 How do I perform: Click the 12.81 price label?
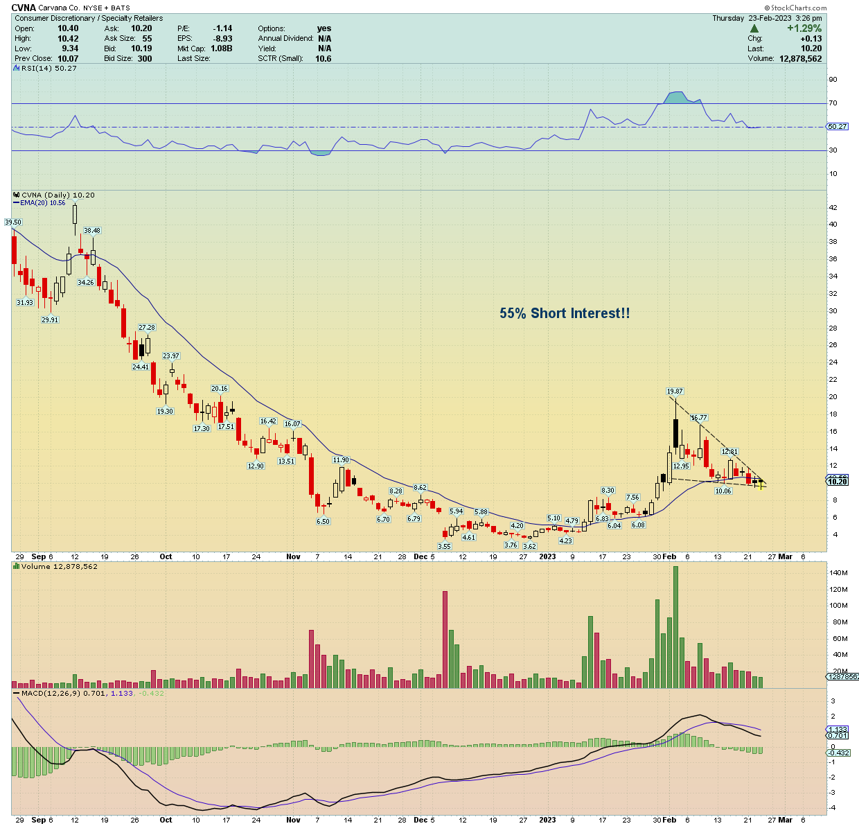(x=729, y=452)
